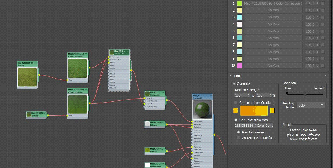Pick the pink color swatch of slot 10
Image resolution: width=333 pixels, height=168 pixels.
(x=239, y=66)
